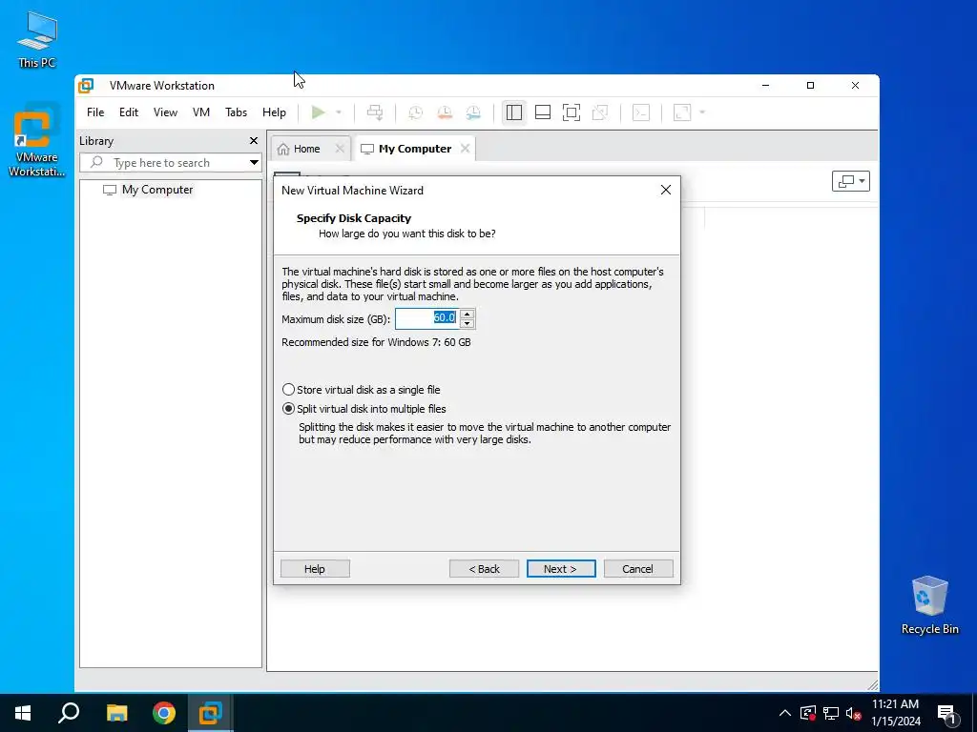The image size is (977, 732).
Task: Click the green Power On play icon
Action: (x=319, y=112)
